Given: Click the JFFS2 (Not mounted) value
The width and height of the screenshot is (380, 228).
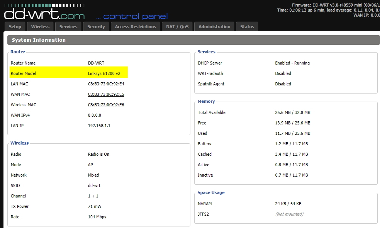Looking at the screenshot, I should [x=289, y=214].
